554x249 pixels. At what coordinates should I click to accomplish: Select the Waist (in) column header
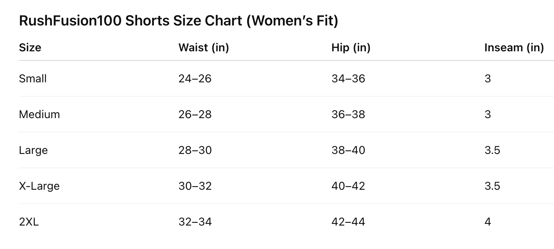pyautogui.click(x=204, y=48)
